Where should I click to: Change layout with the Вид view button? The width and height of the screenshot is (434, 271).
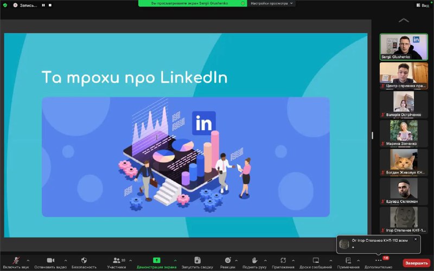click(x=423, y=5)
